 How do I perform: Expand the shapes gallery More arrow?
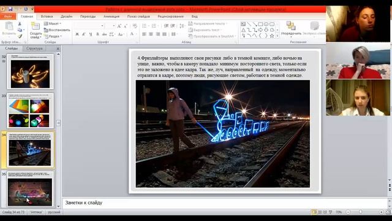click(277, 36)
